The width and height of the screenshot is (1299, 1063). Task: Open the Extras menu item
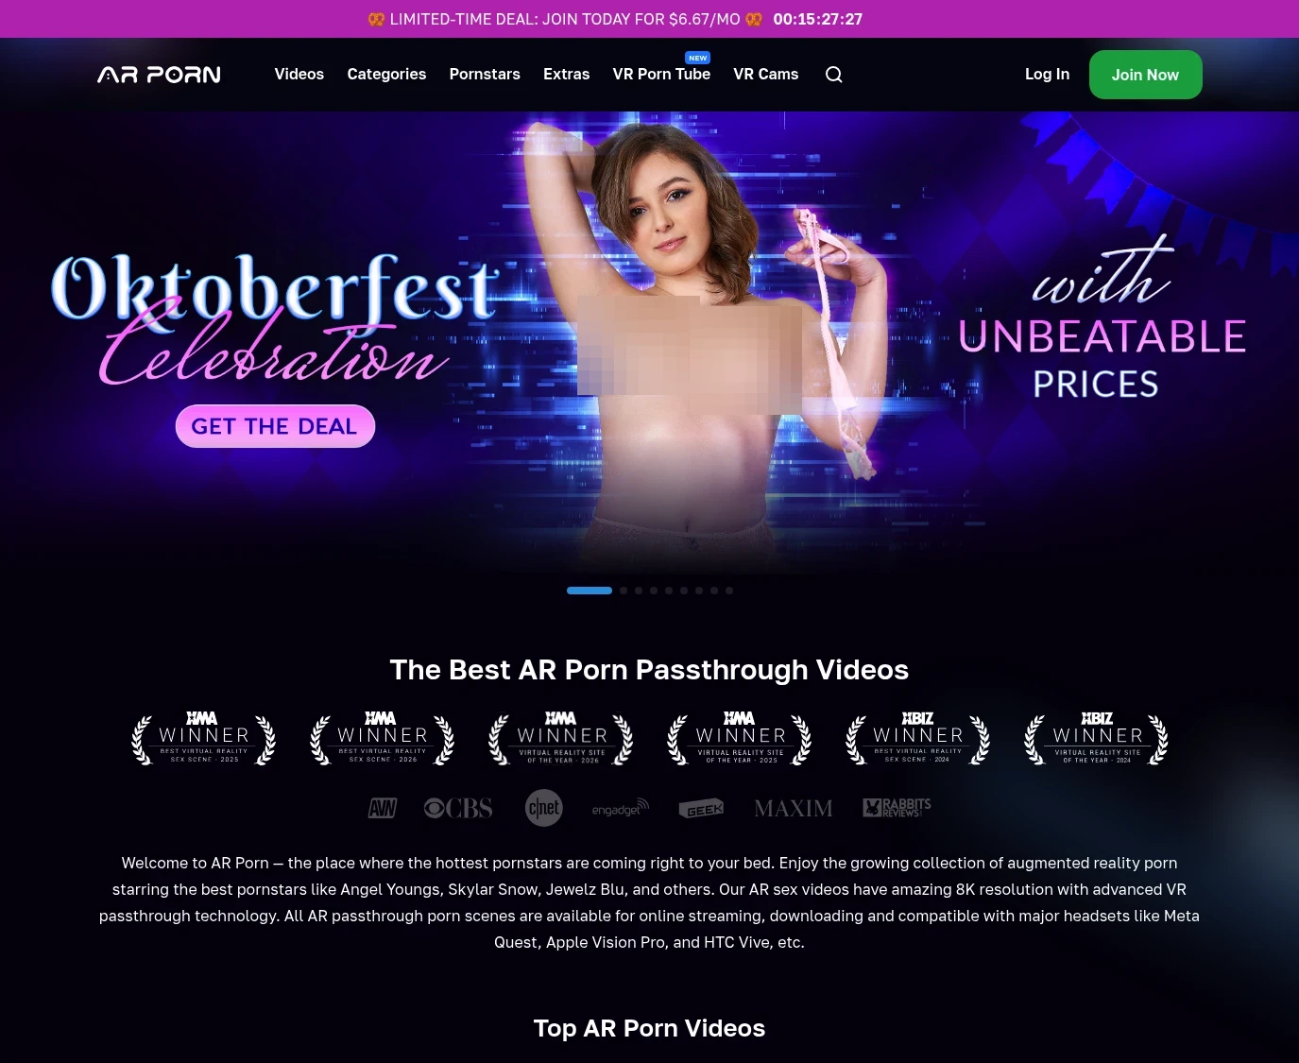[x=567, y=74]
